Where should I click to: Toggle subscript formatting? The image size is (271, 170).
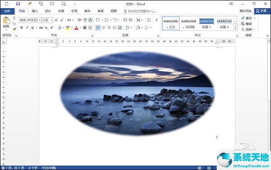pos(47,27)
